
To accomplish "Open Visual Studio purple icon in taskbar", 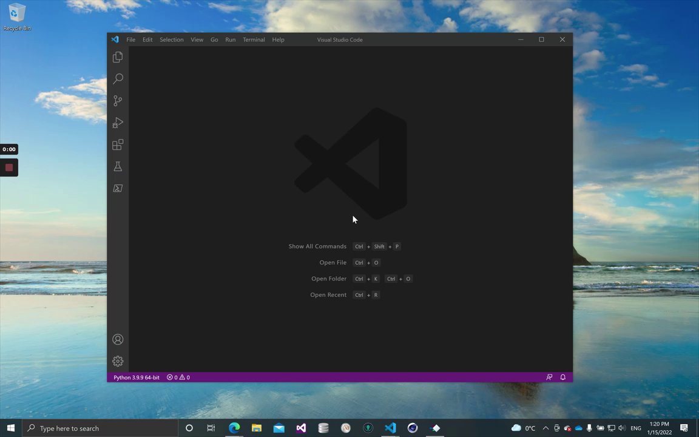I will point(302,428).
